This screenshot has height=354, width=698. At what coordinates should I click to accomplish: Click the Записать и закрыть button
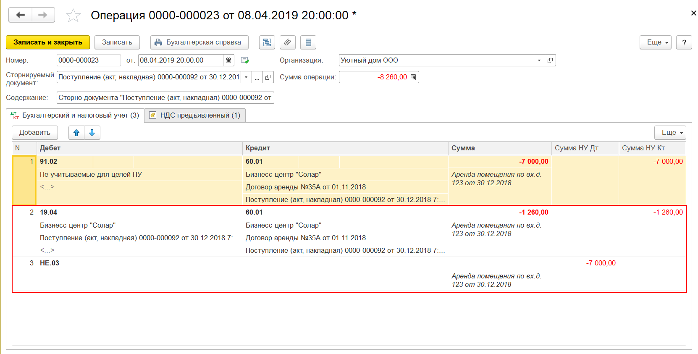click(48, 42)
